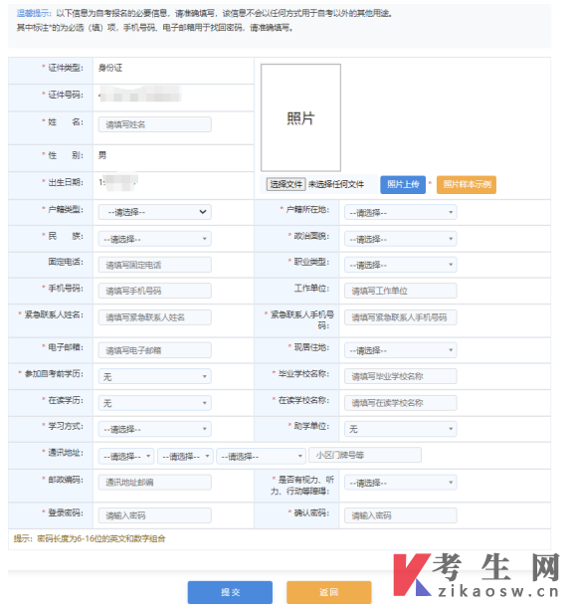Open the 职业类型 dropdown
This screenshot has height=610, width=574.
[401, 265]
